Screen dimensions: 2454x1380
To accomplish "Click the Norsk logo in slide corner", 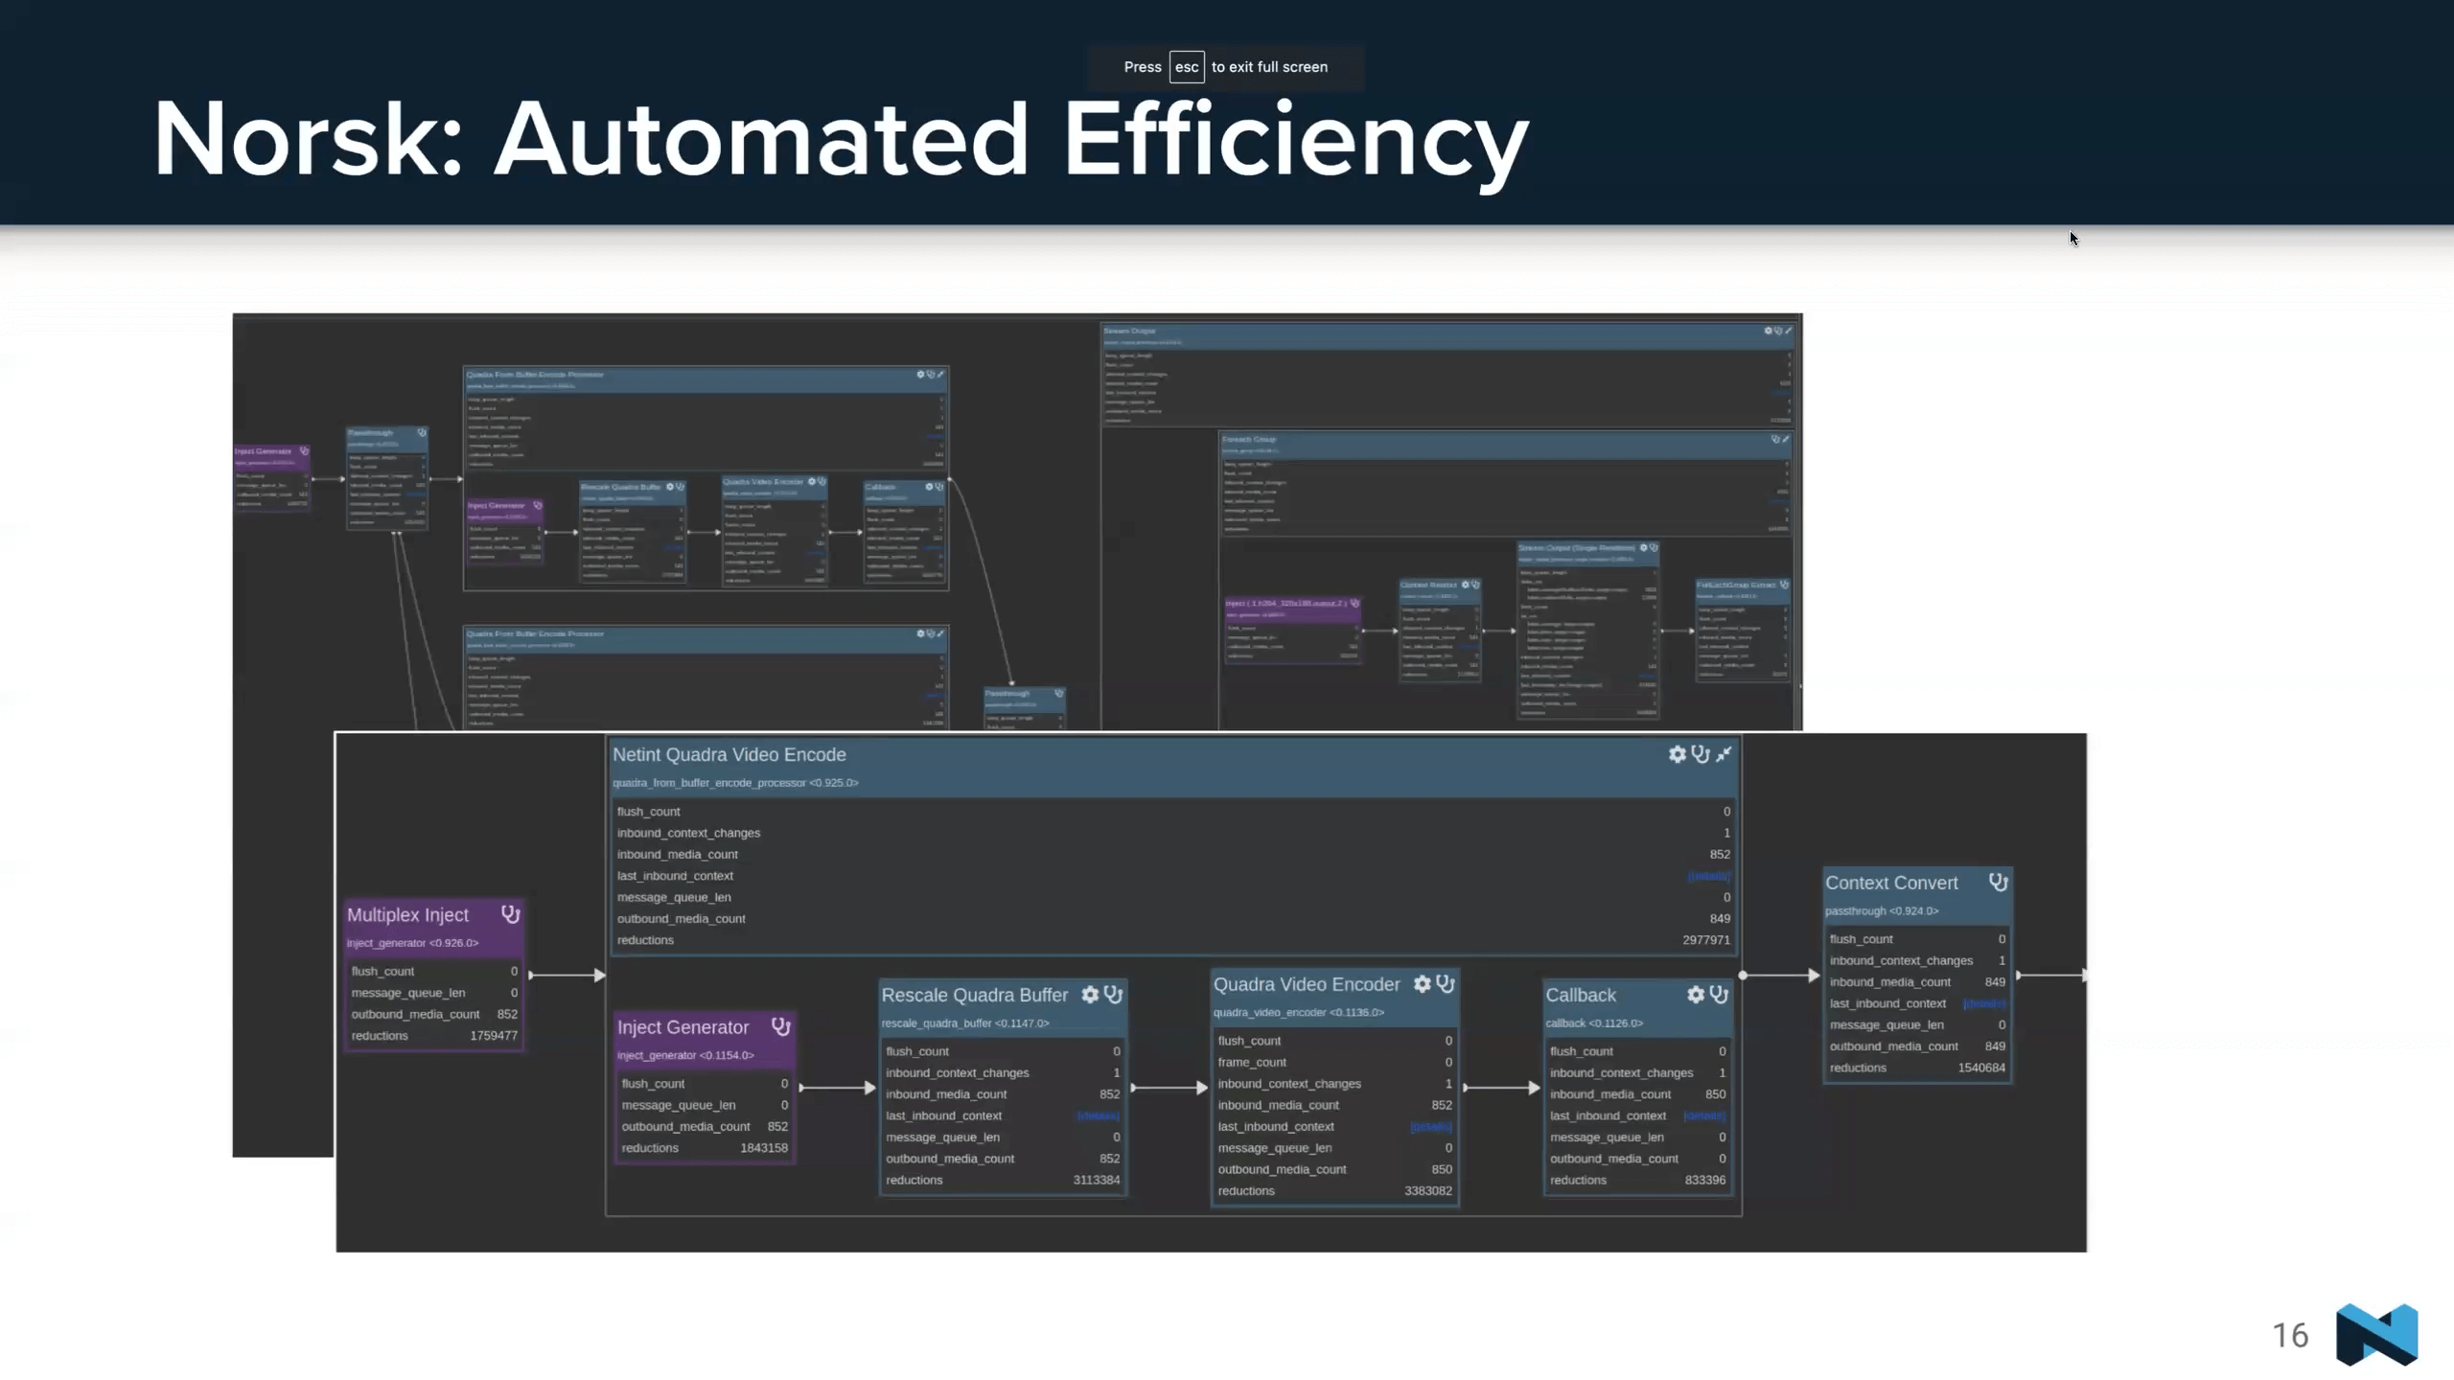I will pyautogui.click(x=2377, y=1334).
